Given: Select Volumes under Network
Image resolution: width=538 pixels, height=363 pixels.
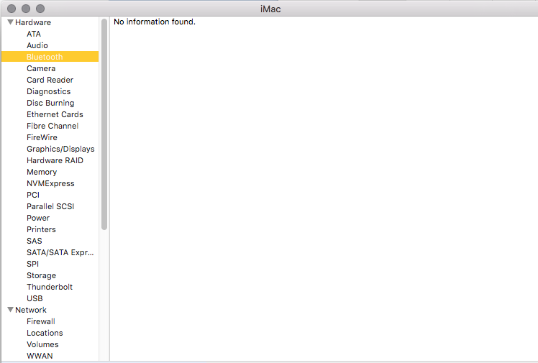Looking at the screenshot, I should click(42, 344).
